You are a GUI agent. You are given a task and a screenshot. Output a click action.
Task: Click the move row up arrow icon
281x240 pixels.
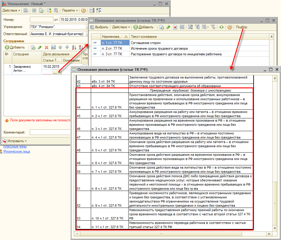pos(60,47)
